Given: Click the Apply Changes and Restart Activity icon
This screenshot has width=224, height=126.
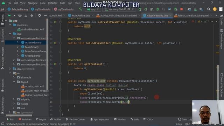Looking at the screenshot, I should tap(146, 9).
